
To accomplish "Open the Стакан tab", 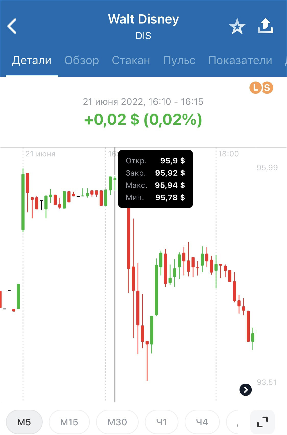I will click(x=131, y=60).
